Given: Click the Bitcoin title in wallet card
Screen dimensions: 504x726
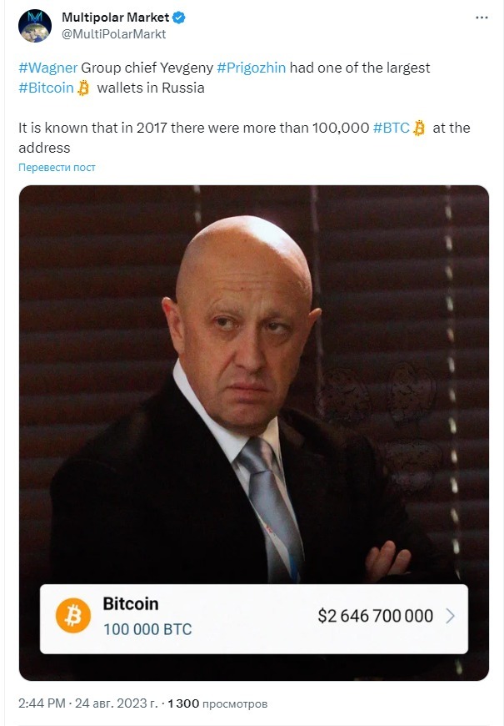Looking at the screenshot, I should 131,604.
